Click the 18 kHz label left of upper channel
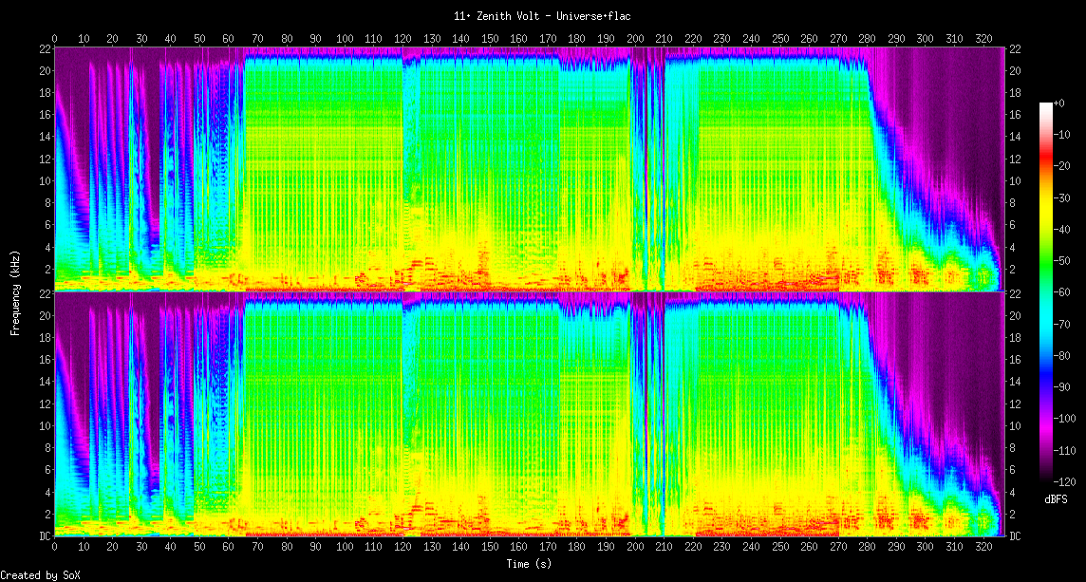The width and height of the screenshot is (1086, 582). 44,93
